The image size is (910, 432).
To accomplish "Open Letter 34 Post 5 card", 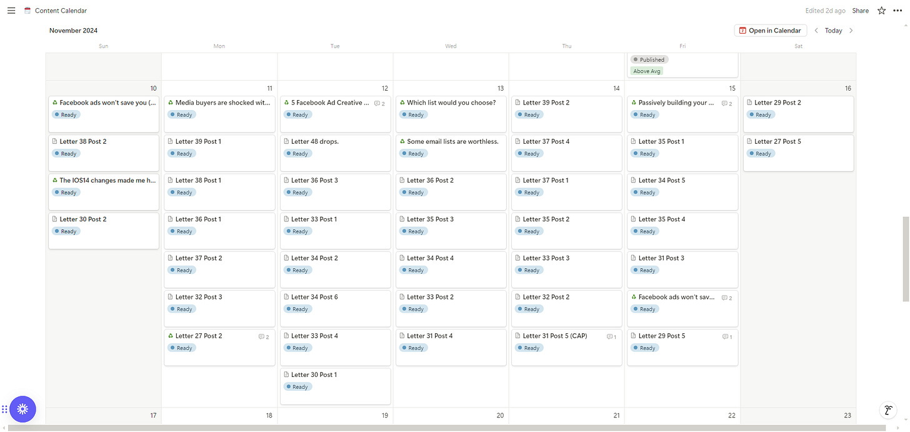I will point(682,192).
